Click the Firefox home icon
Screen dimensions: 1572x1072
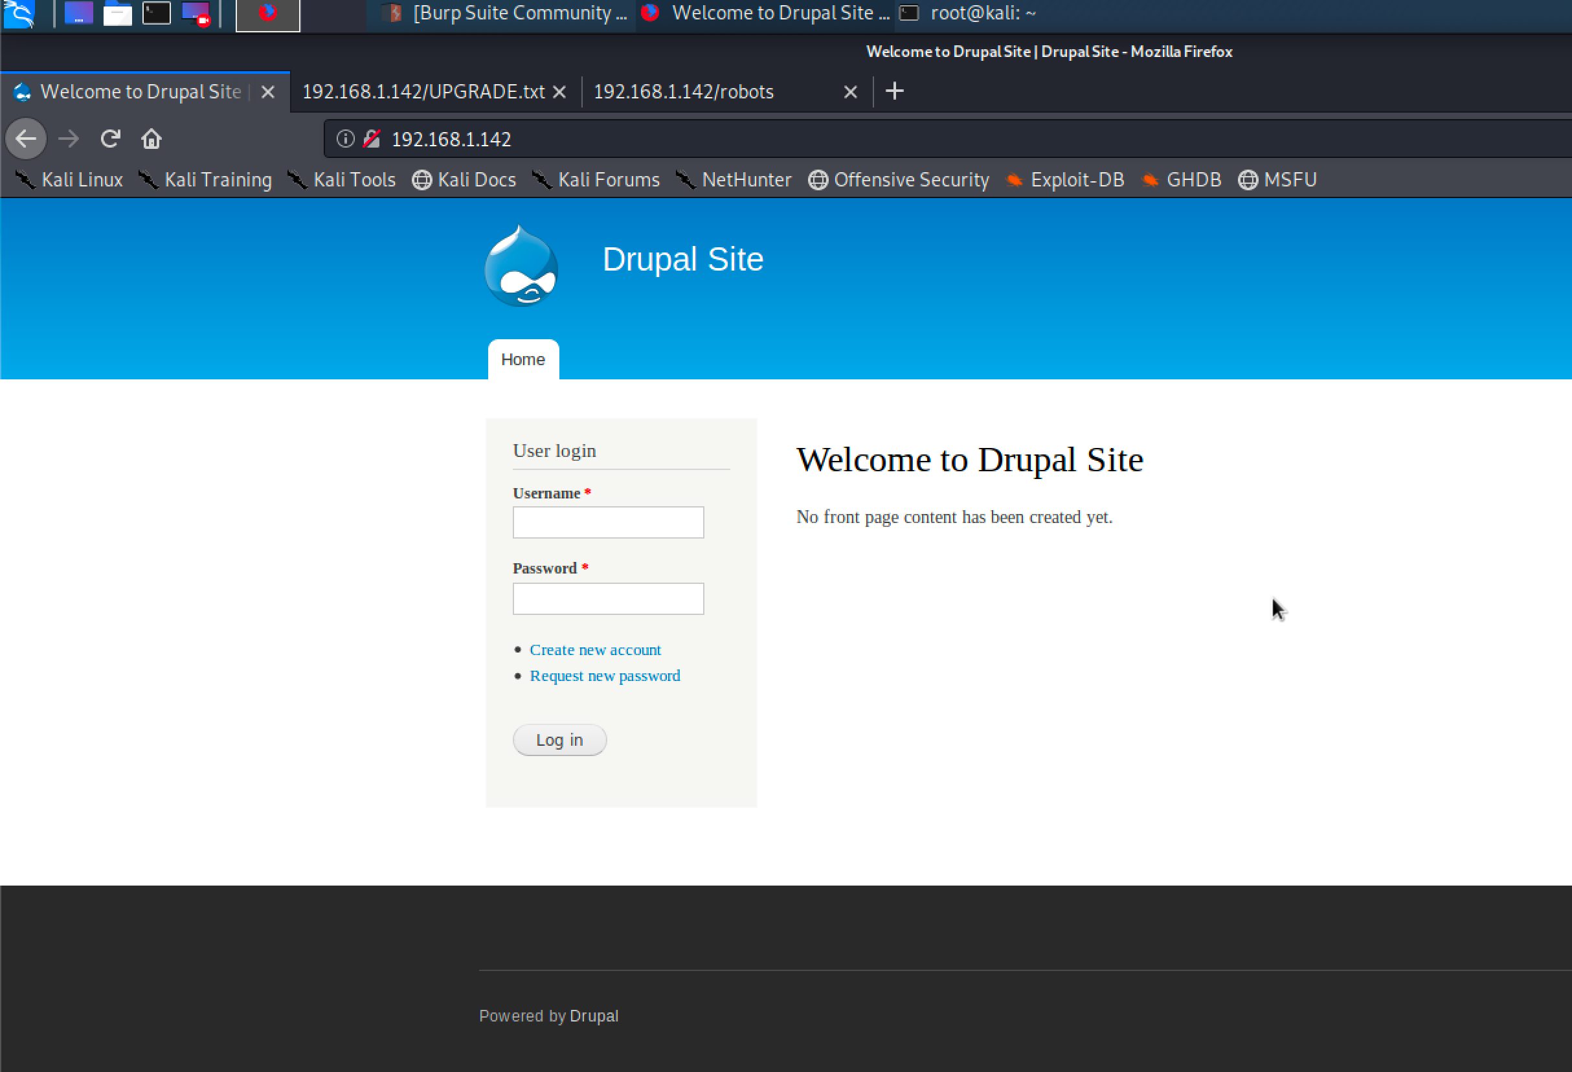(151, 139)
